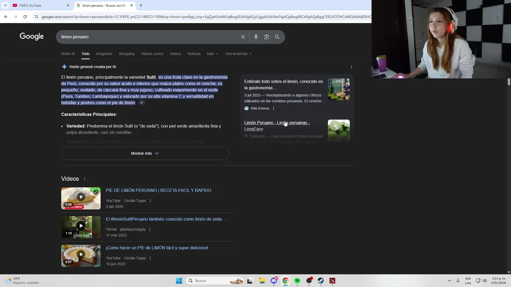Open the weather widget showing 24°C
The width and height of the screenshot is (511, 287).
click(22, 281)
